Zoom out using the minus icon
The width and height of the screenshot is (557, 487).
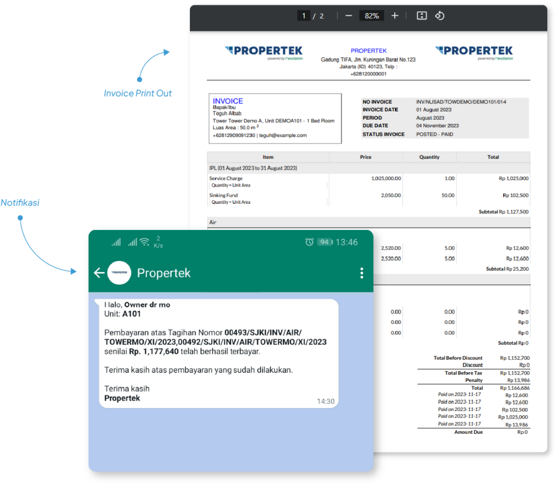click(349, 16)
